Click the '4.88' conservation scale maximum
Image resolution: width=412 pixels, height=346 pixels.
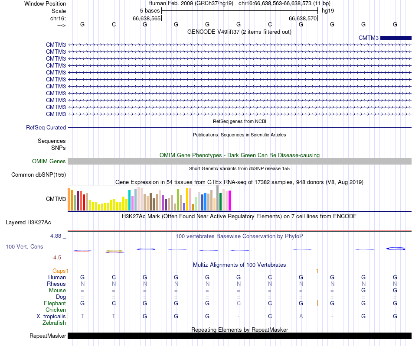[x=56, y=236]
